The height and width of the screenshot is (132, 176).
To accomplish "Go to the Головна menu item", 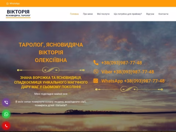I will tap(74, 14).
